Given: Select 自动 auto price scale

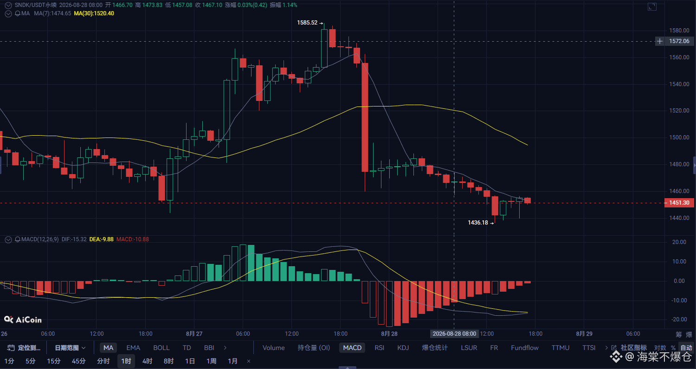Looking at the screenshot, I should pyautogui.click(x=686, y=348).
